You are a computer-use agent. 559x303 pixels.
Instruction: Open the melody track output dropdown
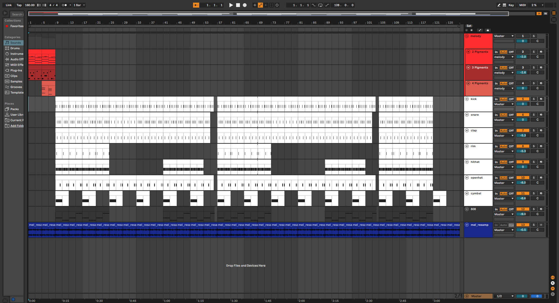click(504, 36)
